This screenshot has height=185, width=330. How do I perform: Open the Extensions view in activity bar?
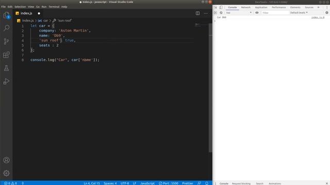(x=6, y=55)
